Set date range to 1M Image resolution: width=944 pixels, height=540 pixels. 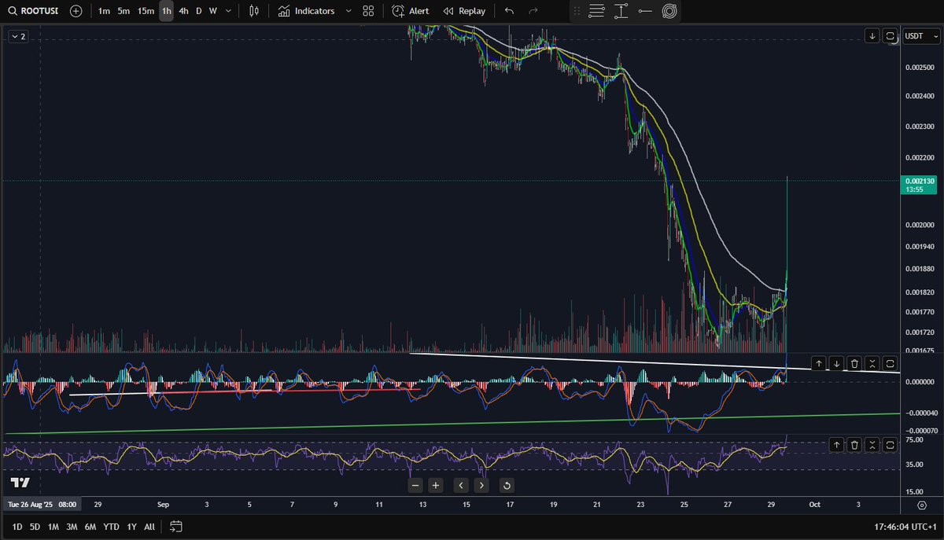coord(53,526)
